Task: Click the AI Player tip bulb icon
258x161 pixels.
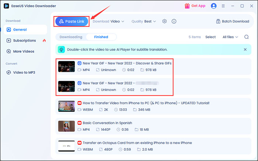Action: click(x=61, y=49)
